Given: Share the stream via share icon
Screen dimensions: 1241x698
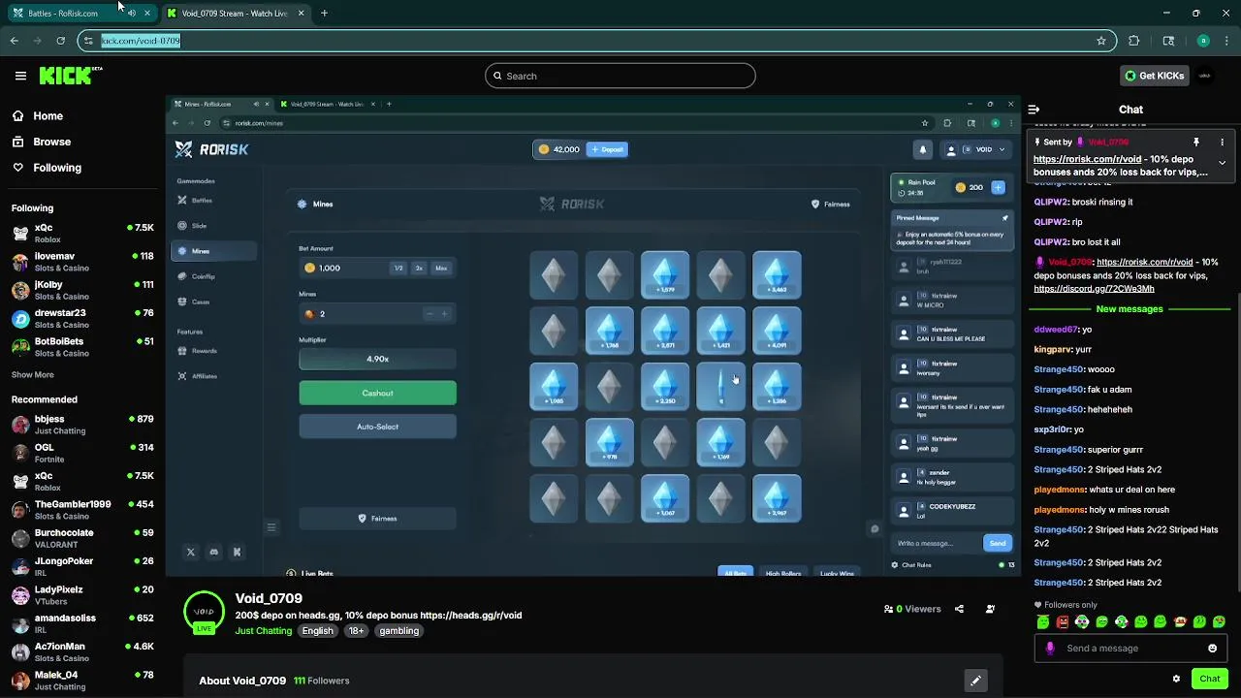Looking at the screenshot, I should [959, 609].
